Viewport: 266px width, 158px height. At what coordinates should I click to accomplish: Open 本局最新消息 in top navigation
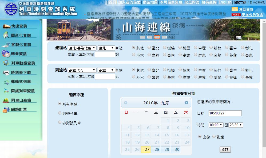tap(171, 2)
